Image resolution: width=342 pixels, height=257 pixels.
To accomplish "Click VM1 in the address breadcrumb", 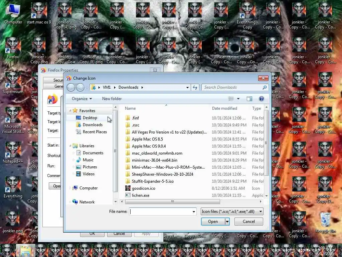I will click(x=107, y=87).
